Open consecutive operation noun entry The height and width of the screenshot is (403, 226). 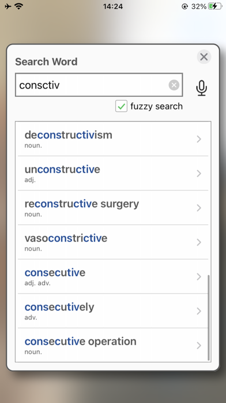[x=113, y=345]
